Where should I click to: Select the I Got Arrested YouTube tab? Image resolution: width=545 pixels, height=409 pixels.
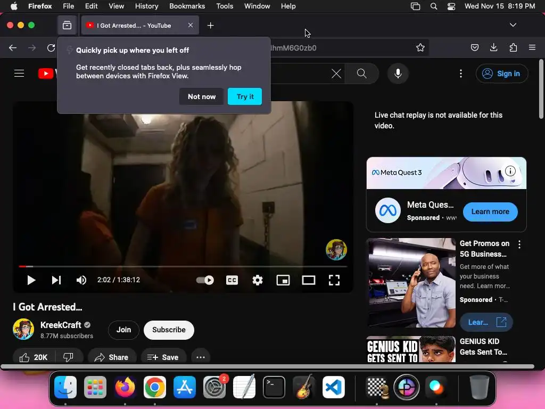140,26
